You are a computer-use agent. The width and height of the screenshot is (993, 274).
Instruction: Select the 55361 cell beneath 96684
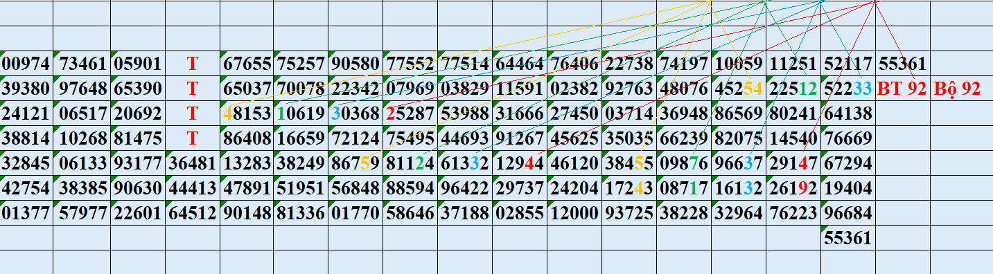coord(848,239)
